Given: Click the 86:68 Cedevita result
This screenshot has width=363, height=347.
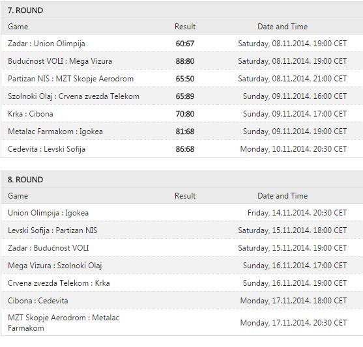Looking at the screenshot, I should (184, 149).
